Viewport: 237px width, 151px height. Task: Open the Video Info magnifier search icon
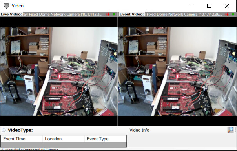[x=230, y=130]
